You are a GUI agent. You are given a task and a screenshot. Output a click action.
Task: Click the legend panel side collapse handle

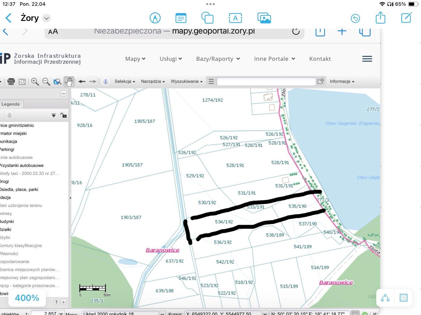pyautogui.click(x=70, y=198)
